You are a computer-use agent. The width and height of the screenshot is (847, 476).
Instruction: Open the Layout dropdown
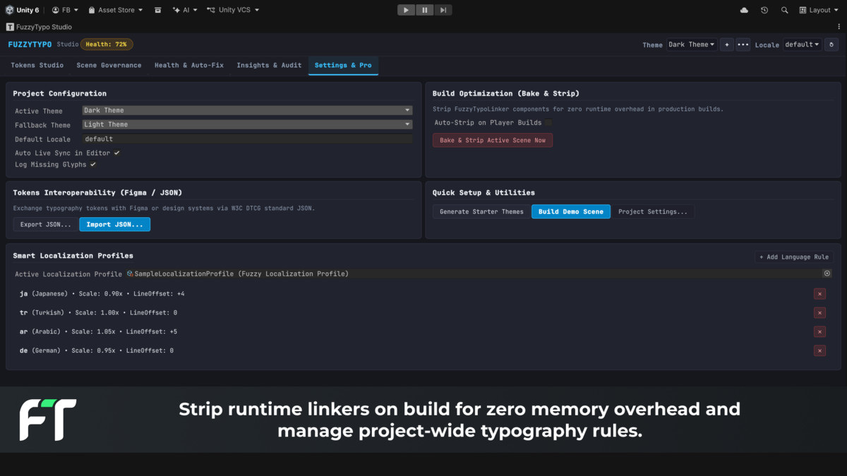(x=819, y=10)
